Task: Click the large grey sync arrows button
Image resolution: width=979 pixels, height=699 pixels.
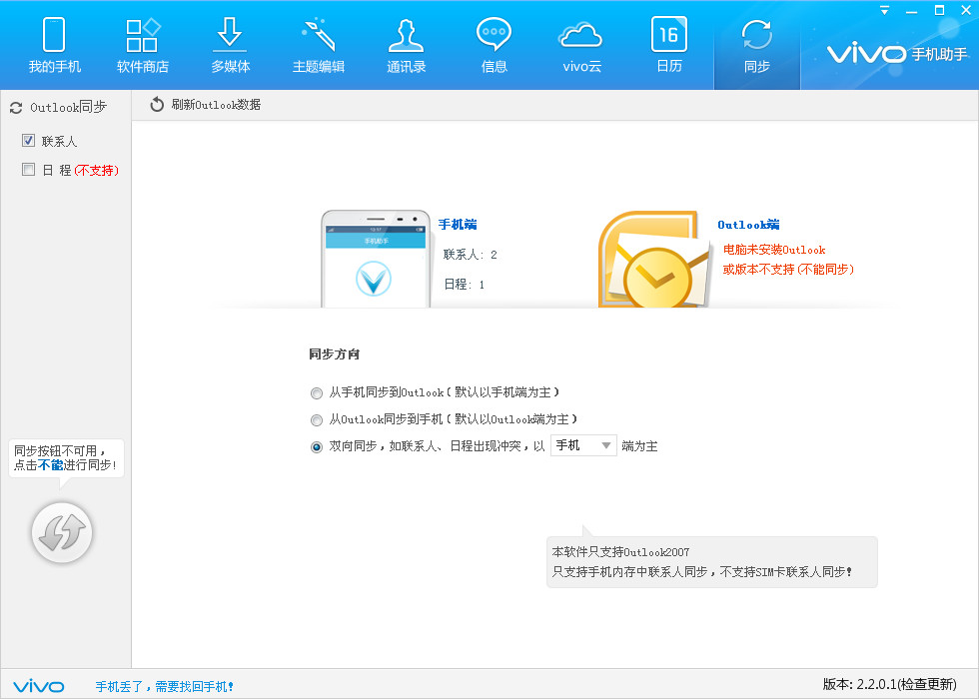Action: click(x=62, y=533)
